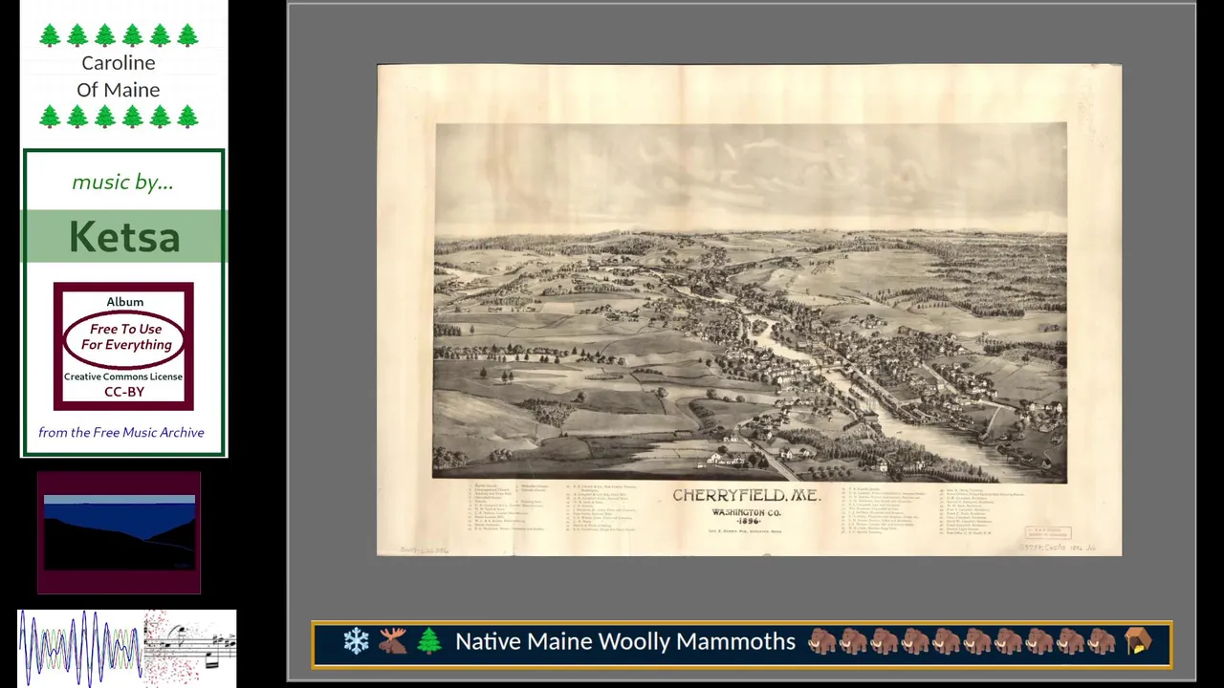Image resolution: width=1224 pixels, height=688 pixels.
Task: Click the snowflake icon in the bottom banner
Action: pyautogui.click(x=357, y=642)
